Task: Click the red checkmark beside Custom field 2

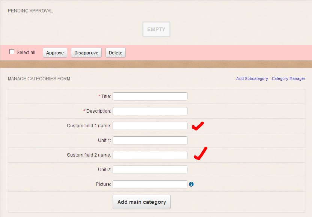Action: click(x=200, y=154)
